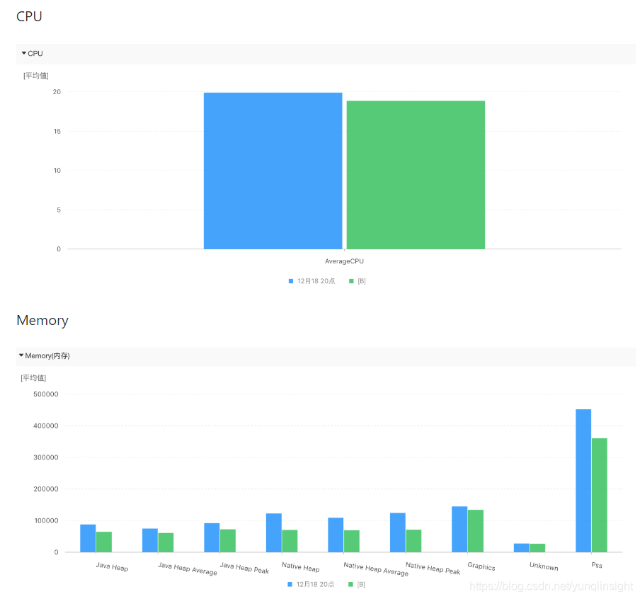Screen dimensions: 640x599
Task: Click the 500000 y-axis value
Action: click(46, 394)
